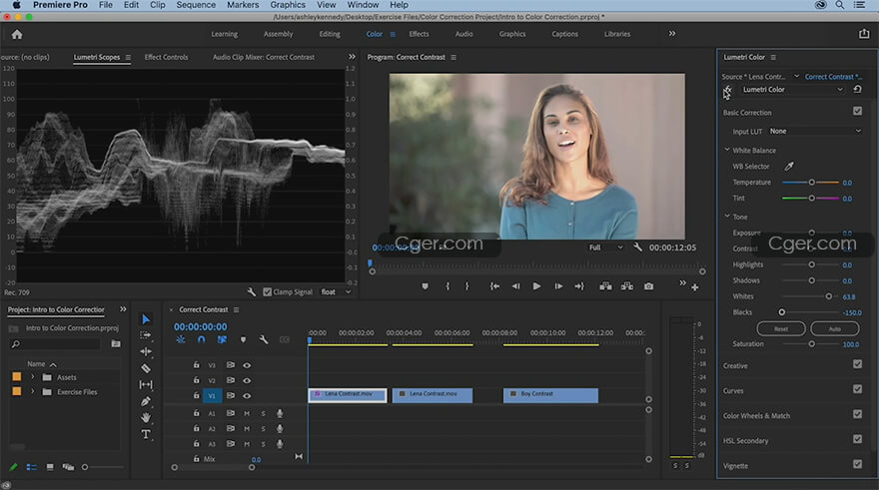Expand the Exercise Files bin

[x=33, y=391]
